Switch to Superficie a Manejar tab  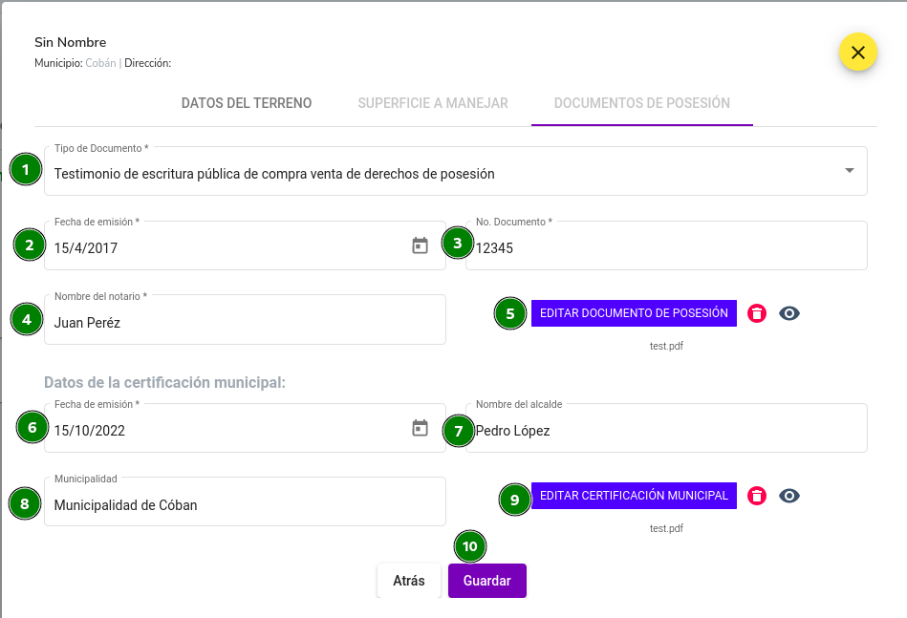pos(433,103)
